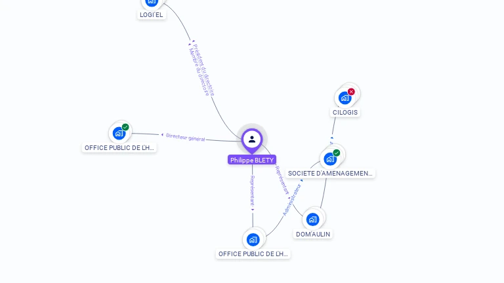Viewport: 504px width, 283px height.
Task: Click the red cross badge on CILOGIS
Action: 351,92
